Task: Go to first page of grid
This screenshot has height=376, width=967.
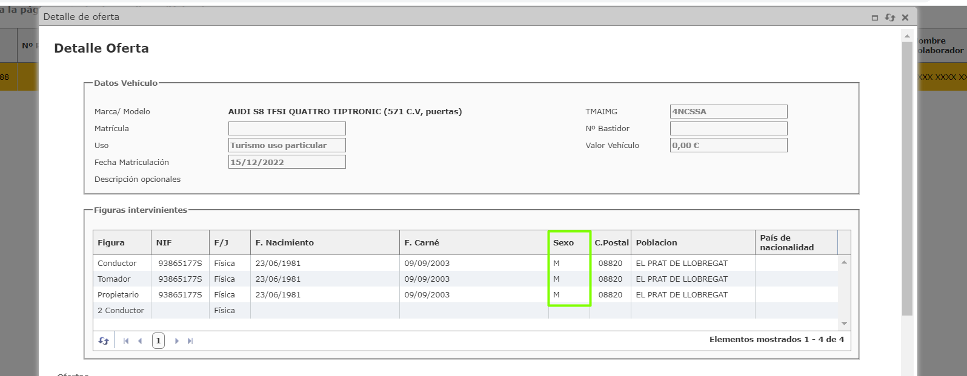Action: tap(126, 341)
